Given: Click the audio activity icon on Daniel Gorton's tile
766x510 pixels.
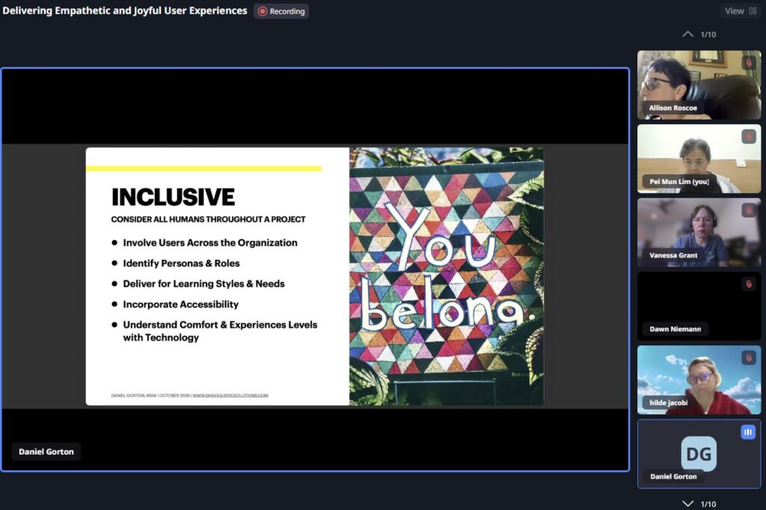Looking at the screenshot, I should pyautogui.click(x=748, y=432).
